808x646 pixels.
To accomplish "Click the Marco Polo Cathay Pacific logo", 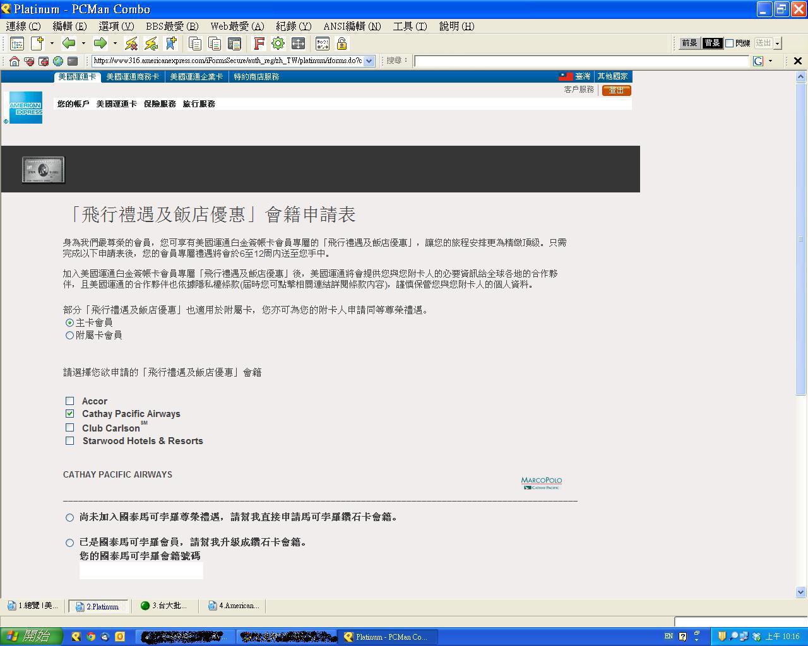I will click(x=542, y=483).
